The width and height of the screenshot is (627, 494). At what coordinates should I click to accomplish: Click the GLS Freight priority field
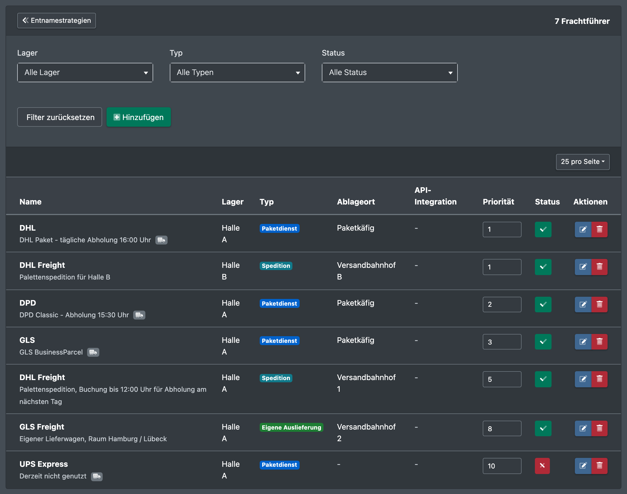502,428
